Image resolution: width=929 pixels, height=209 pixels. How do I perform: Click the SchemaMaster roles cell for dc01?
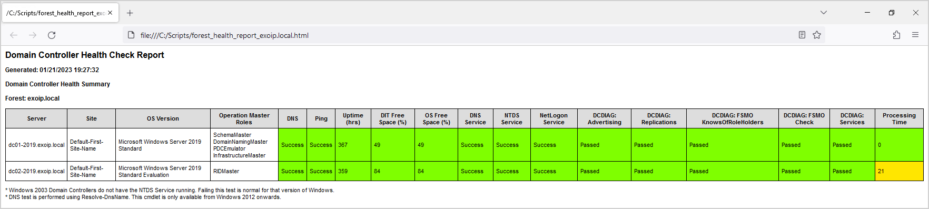(x=244, y=145)
